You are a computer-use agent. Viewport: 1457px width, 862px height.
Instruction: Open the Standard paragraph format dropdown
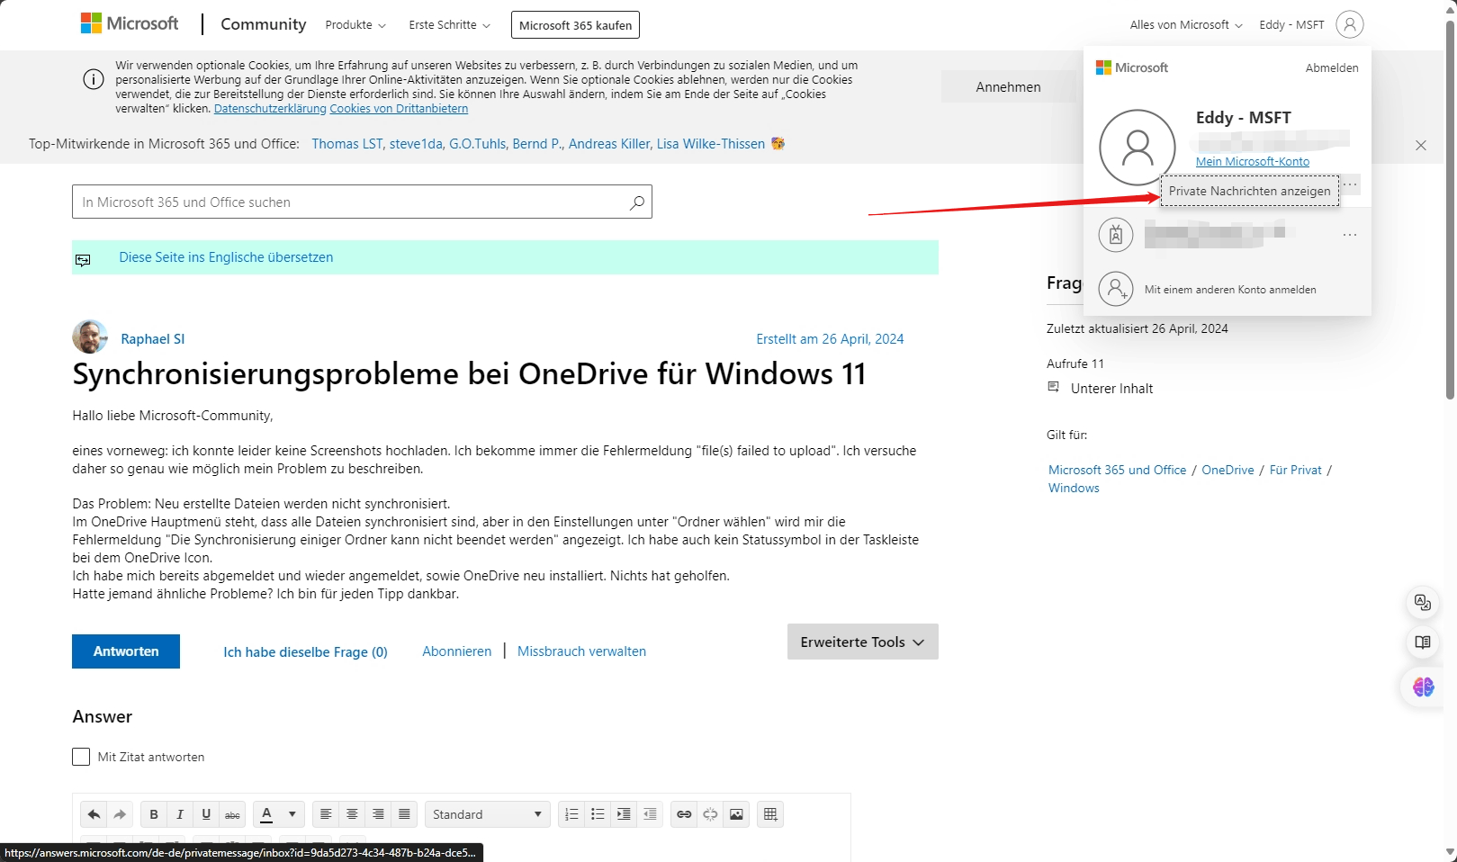(x=487, y=814)
